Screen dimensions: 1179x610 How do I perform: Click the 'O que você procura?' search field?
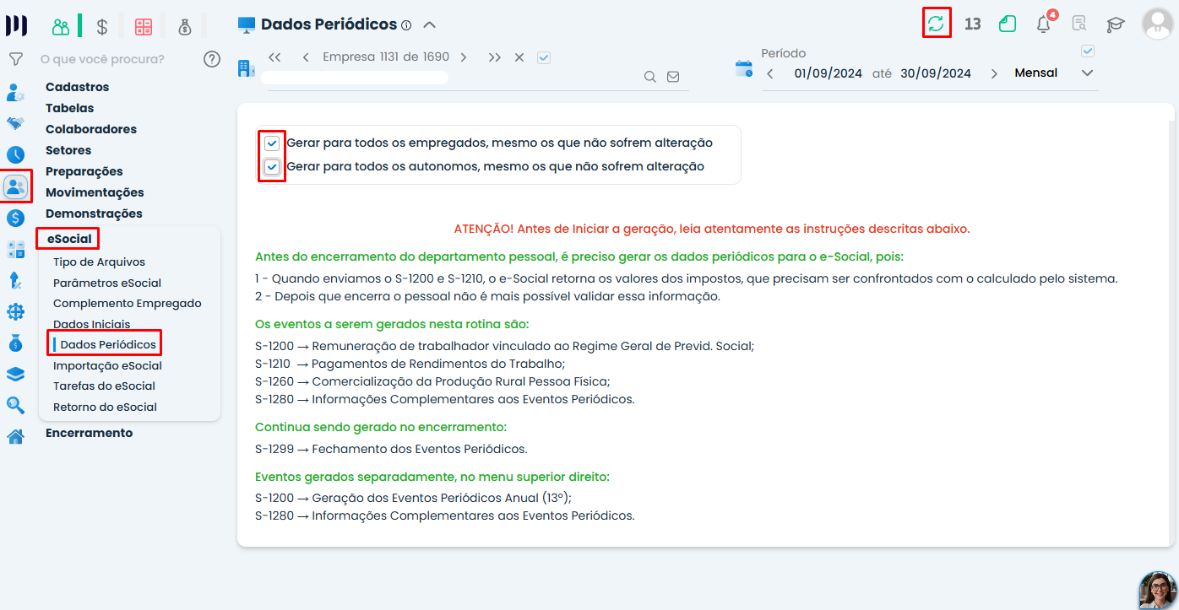click(102, 59)
